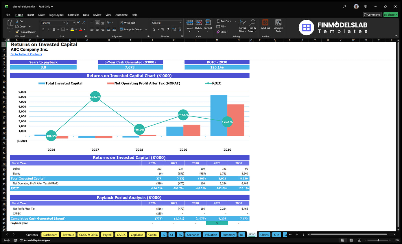
Task: Click the Delete cells icon
Action: pos(199,23)
